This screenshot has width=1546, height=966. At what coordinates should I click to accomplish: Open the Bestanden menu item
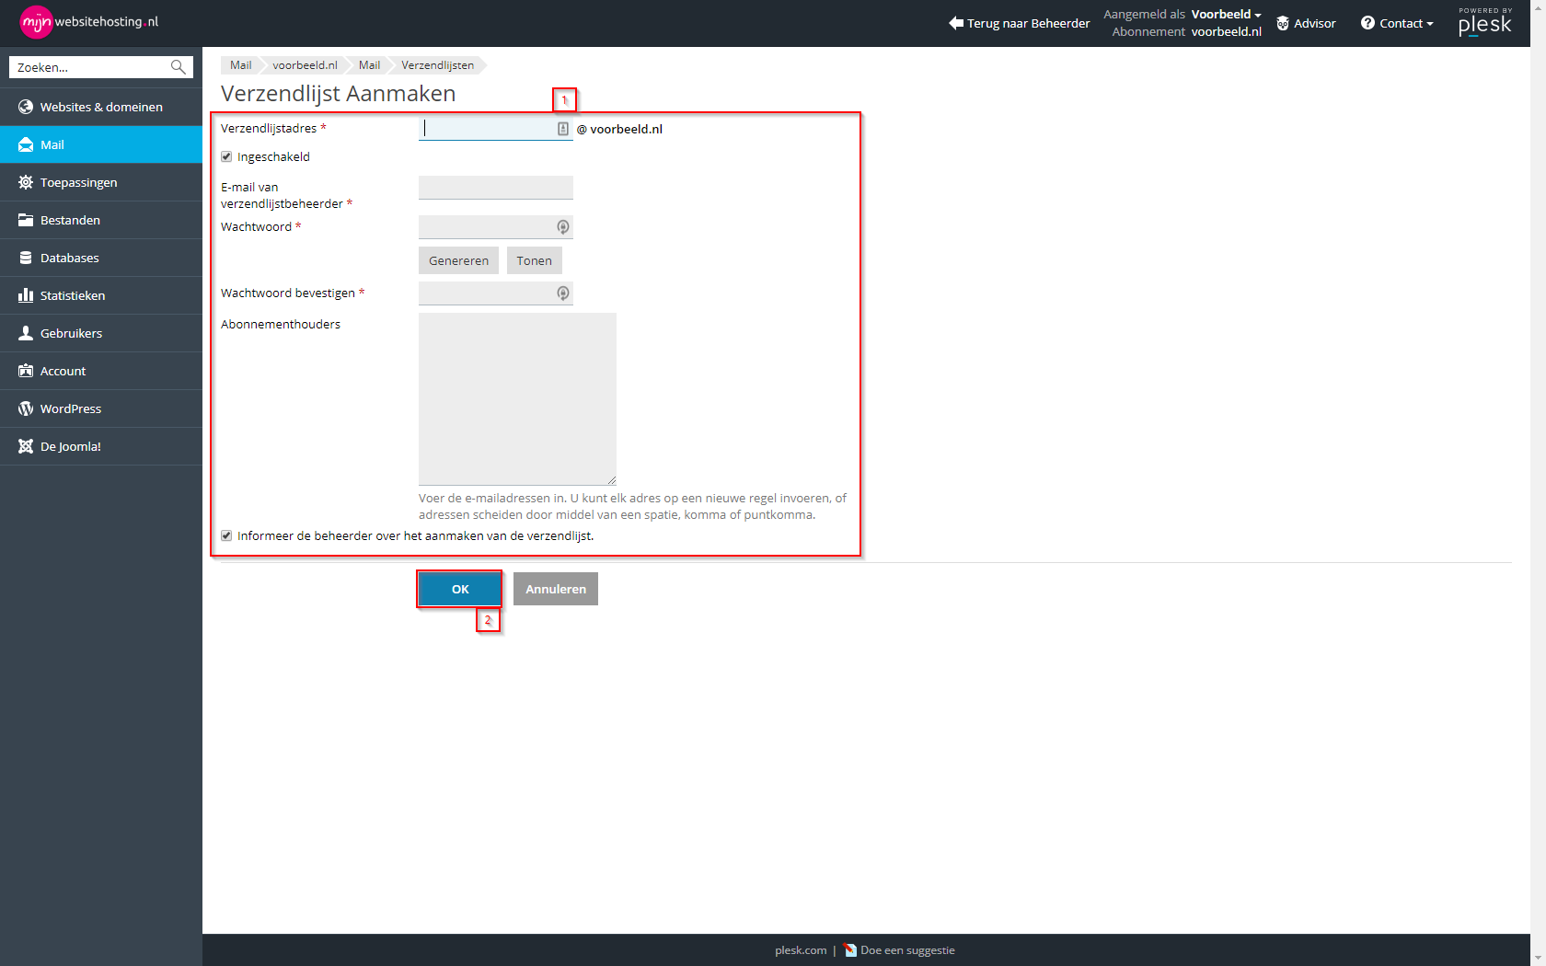tap(101, 220)
